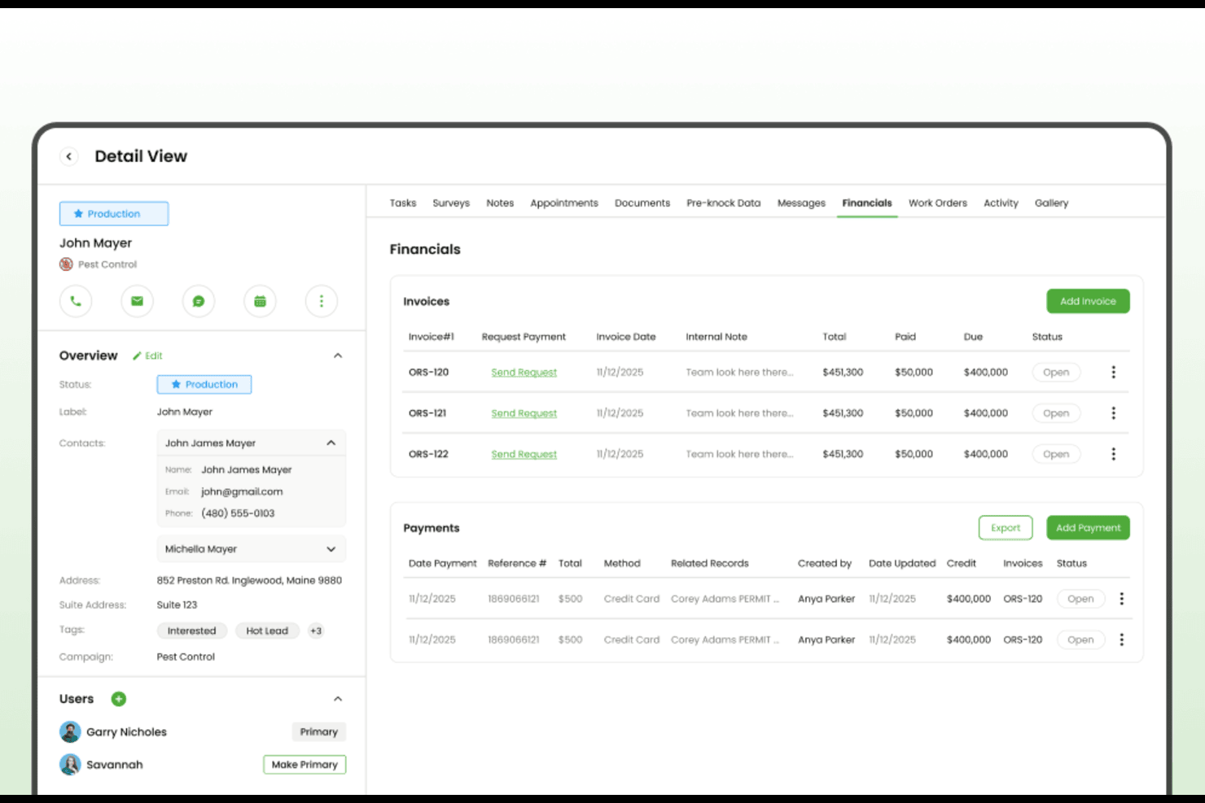Select the Hot Lead tag
Viewport: 1205px width, 803px height.
coord(267,631)
